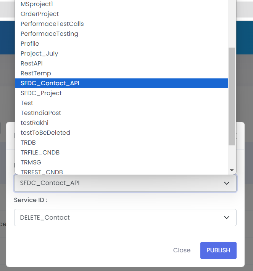Open the Service ID DELETE_Contact dropdown
Image resolution: width=253 pixels, height=271 pixels.
click(125, 217)
